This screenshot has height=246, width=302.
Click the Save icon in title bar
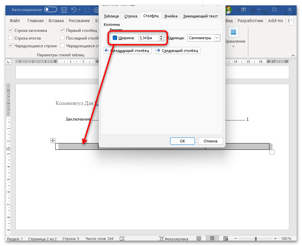tap(64, 10)
